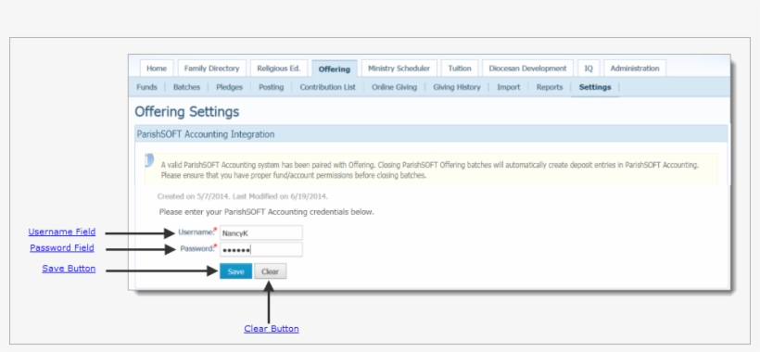Select the Offering tab
This screenshot has width=760, height=352.
click(x=335, y=69)
